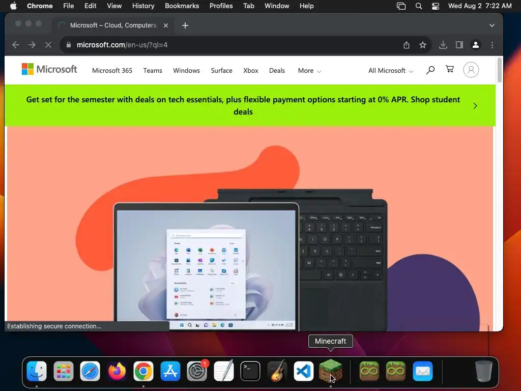
Task: Open the History menu
Action: 143,6
